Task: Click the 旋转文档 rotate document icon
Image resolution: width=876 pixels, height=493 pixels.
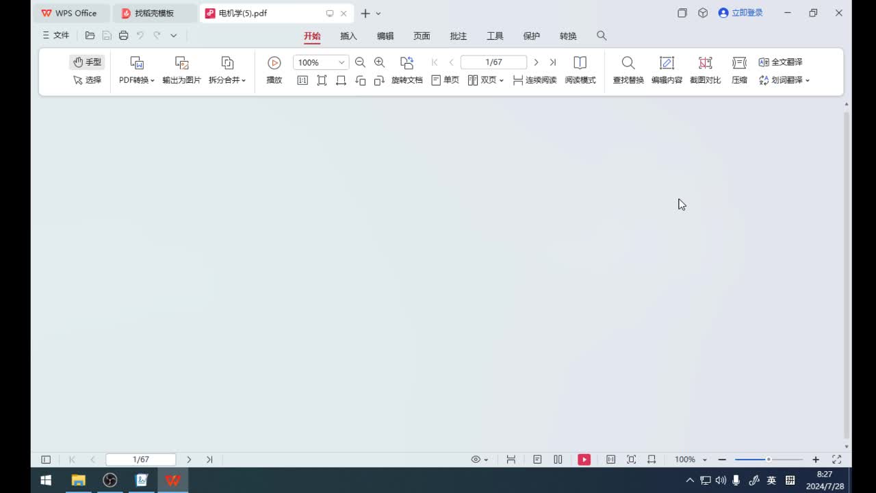Action: coord(407,63)
